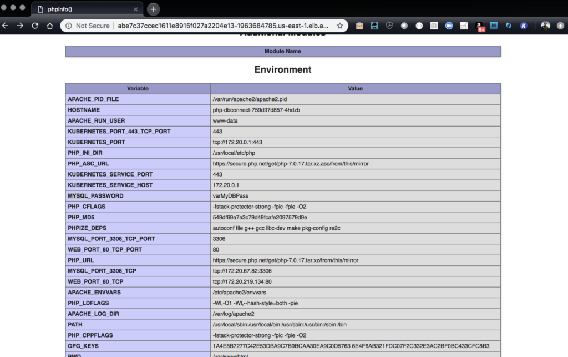Click the MYSQL_PASSWORD value varMyDBPass

coord(231,196)
